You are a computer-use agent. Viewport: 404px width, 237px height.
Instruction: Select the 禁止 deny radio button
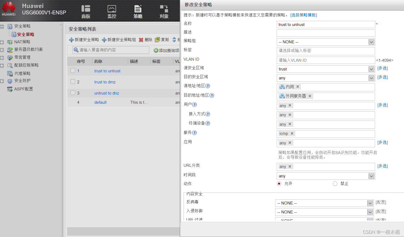(x=335, y=184)
